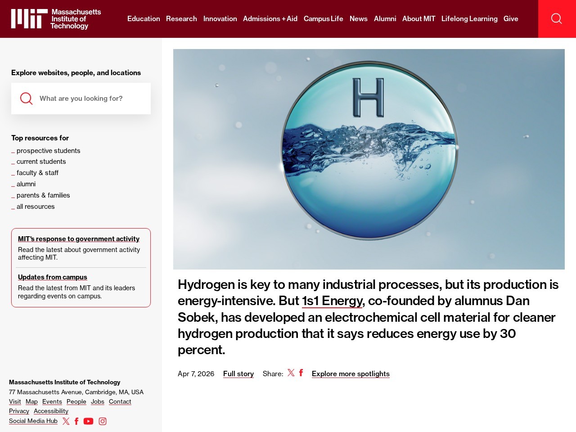Screen dimensions: 576x432
Task: Go to Lifelong Learning nav item
Action: tap(469, 19)
